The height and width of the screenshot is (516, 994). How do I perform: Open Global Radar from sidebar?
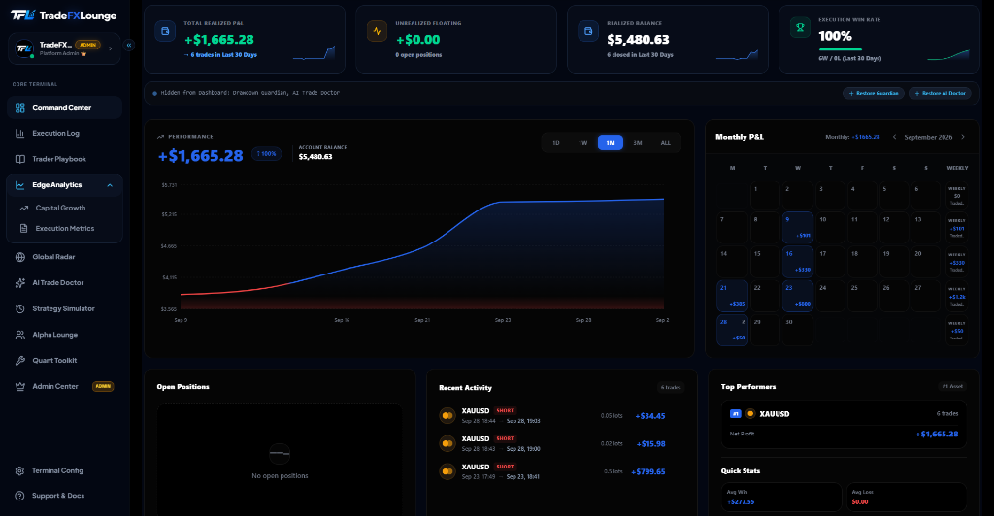pos(64,257)
